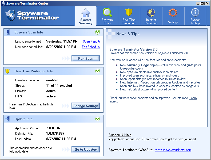This screenshot has width=211, height=160.
Task: Open the Edit Scheduler link
Action: [x=91, y=47]
